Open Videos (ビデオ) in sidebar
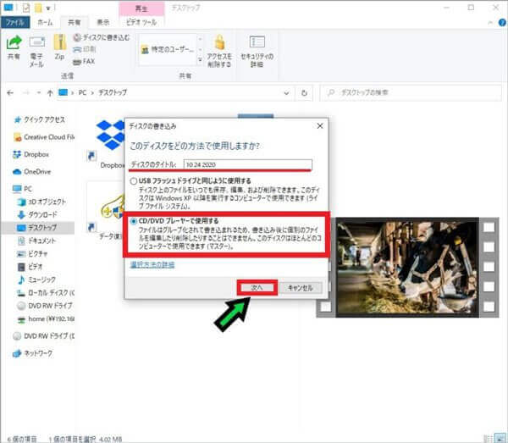508x443 pixels. tap(30, 266)
